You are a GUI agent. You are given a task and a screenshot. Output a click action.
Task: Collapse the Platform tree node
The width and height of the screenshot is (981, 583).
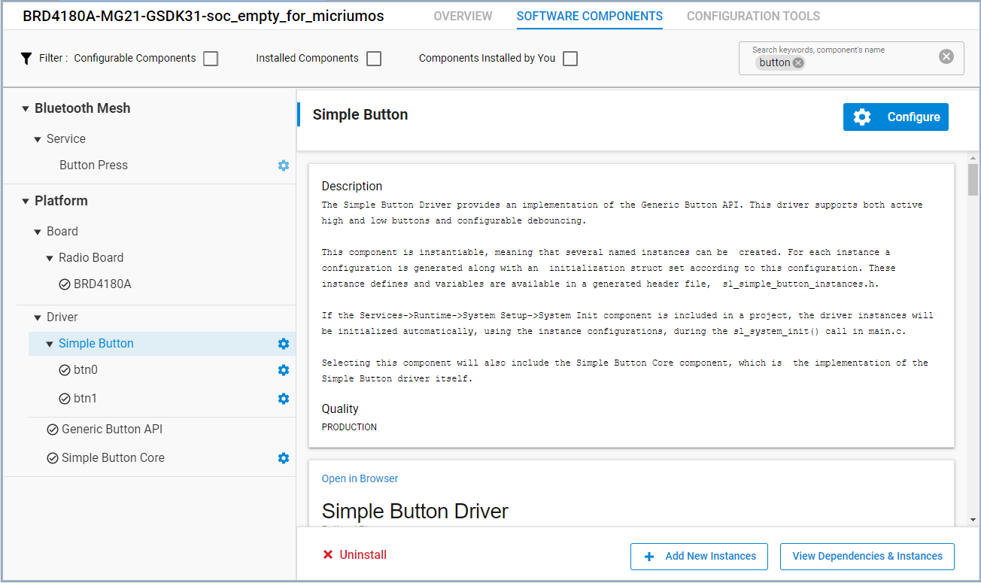tap(25, 200)
